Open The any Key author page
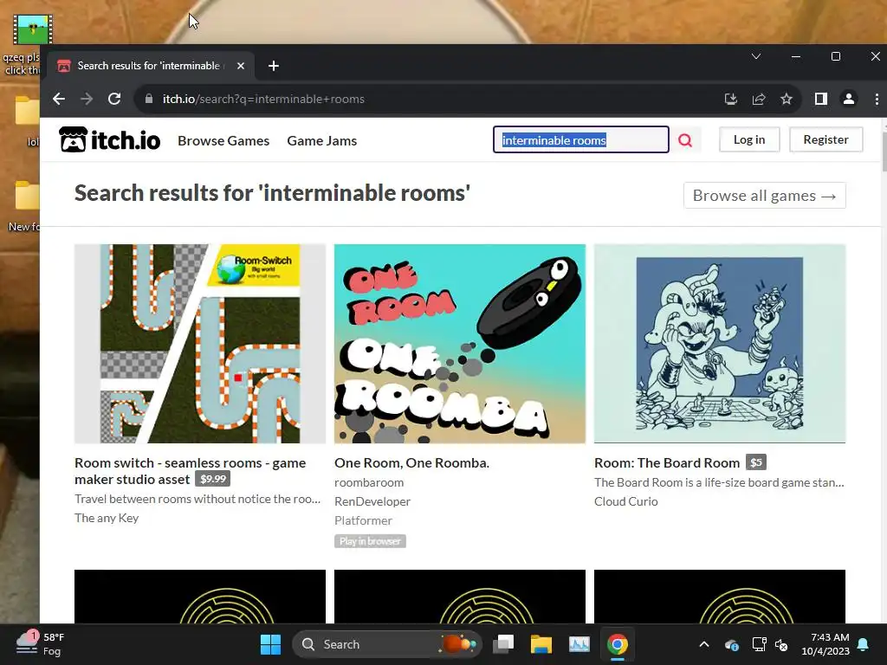The image size is (887, 665). pyautogui.click(x=107, y=518)
